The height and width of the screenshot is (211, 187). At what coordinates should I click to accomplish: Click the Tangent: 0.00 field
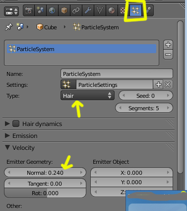(x=45, y=183)
